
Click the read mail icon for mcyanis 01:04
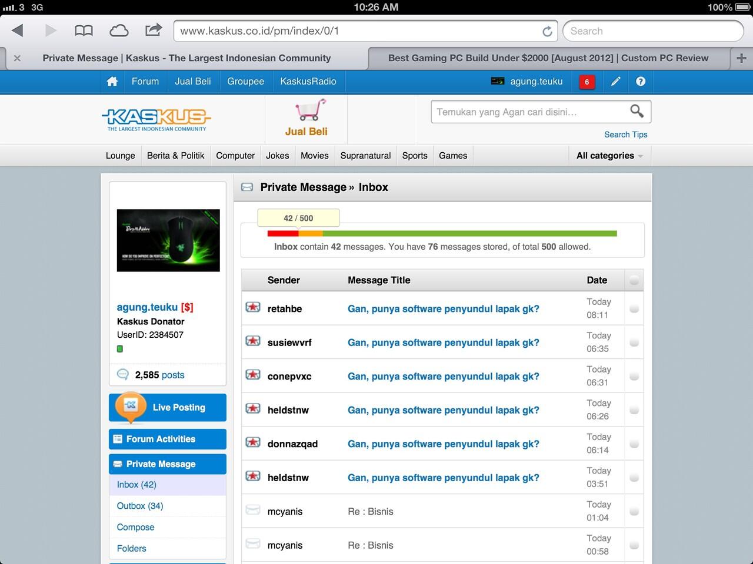pyautogui.click(x=253, y=509)
